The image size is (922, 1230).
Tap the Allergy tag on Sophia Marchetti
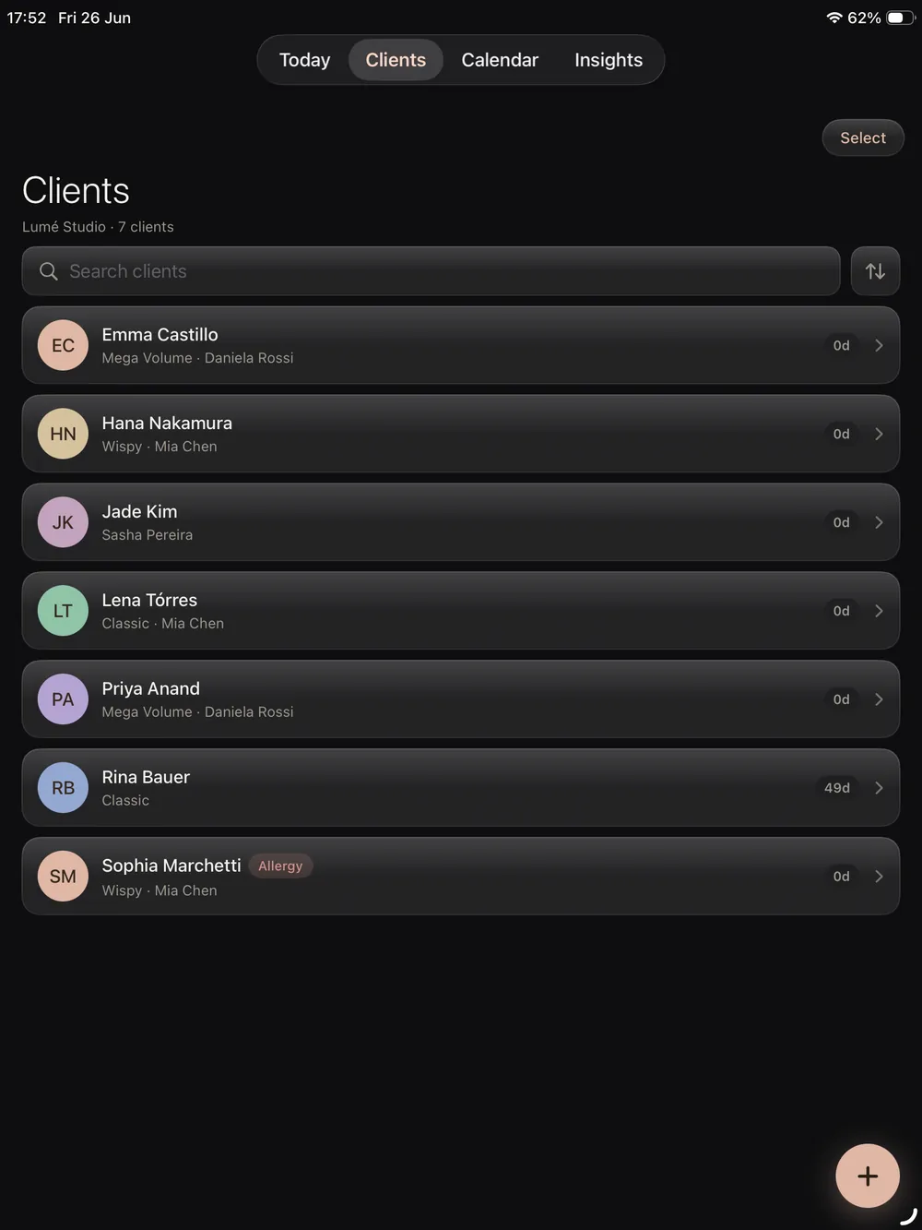pos(280,866)
